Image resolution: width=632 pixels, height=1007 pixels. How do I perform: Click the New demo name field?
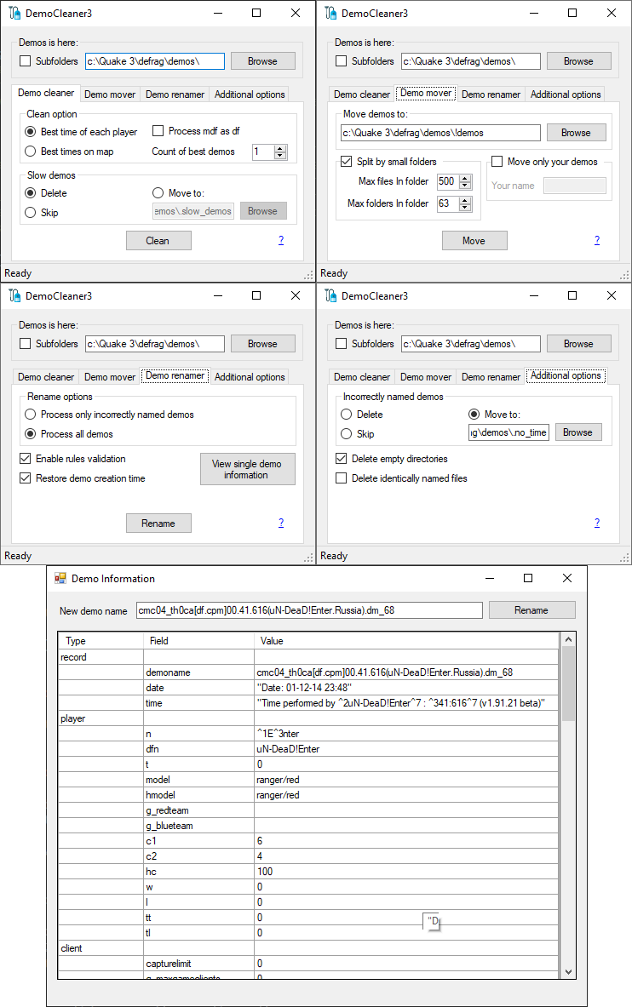309,610
